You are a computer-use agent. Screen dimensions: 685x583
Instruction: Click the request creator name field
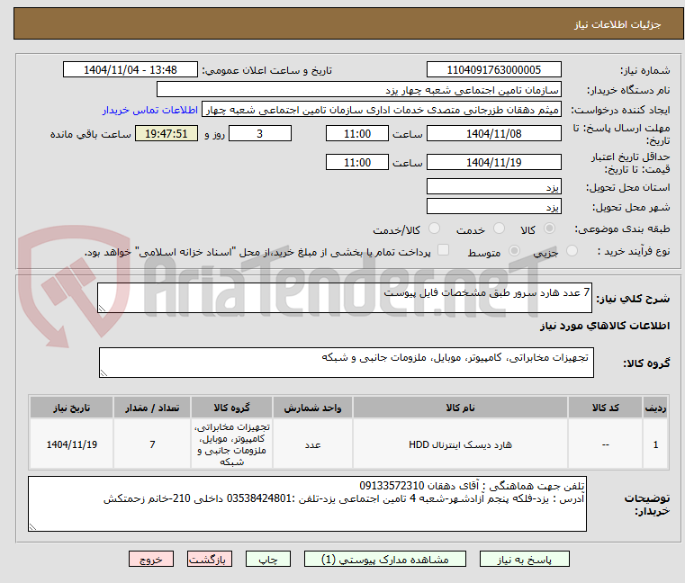point(382,110)
